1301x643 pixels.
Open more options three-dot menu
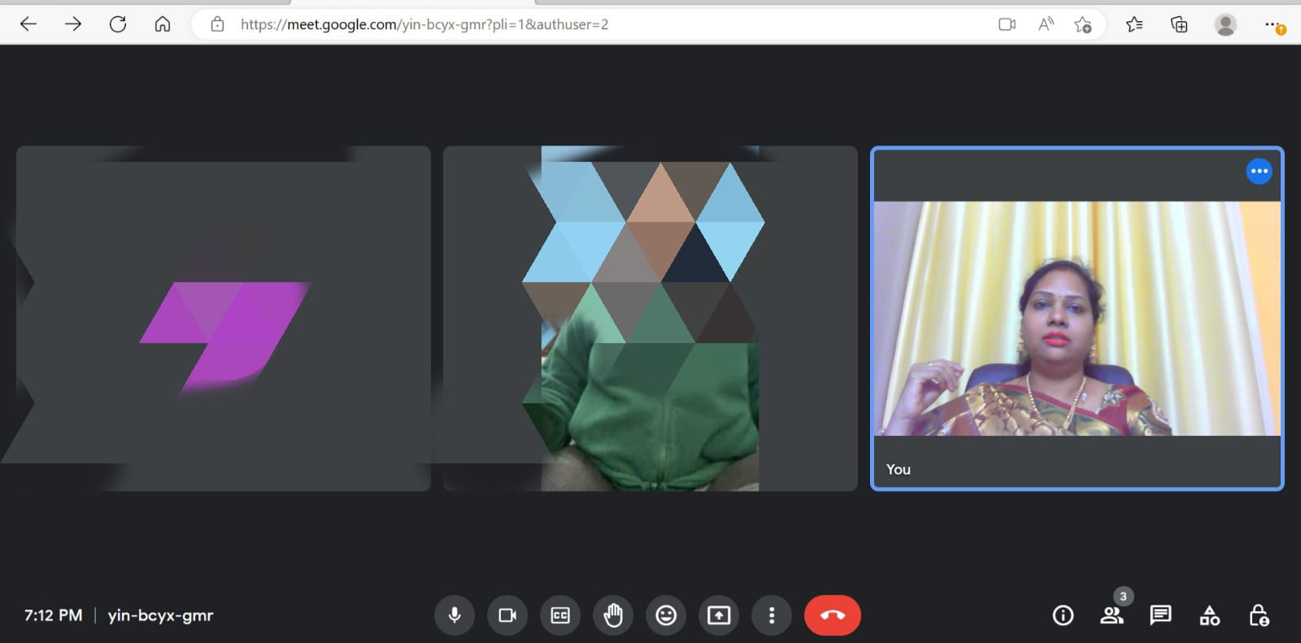pos(772,615)
